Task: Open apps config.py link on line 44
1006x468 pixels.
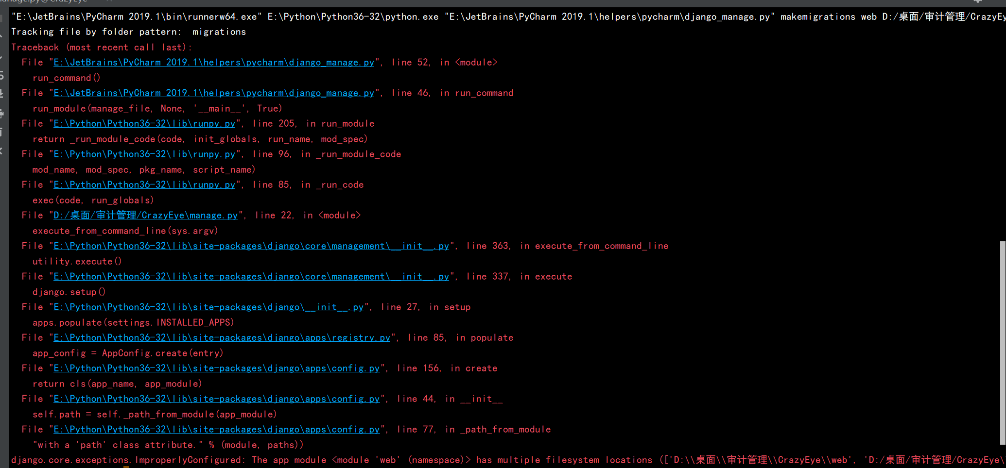Action: [x=217, y=399]
